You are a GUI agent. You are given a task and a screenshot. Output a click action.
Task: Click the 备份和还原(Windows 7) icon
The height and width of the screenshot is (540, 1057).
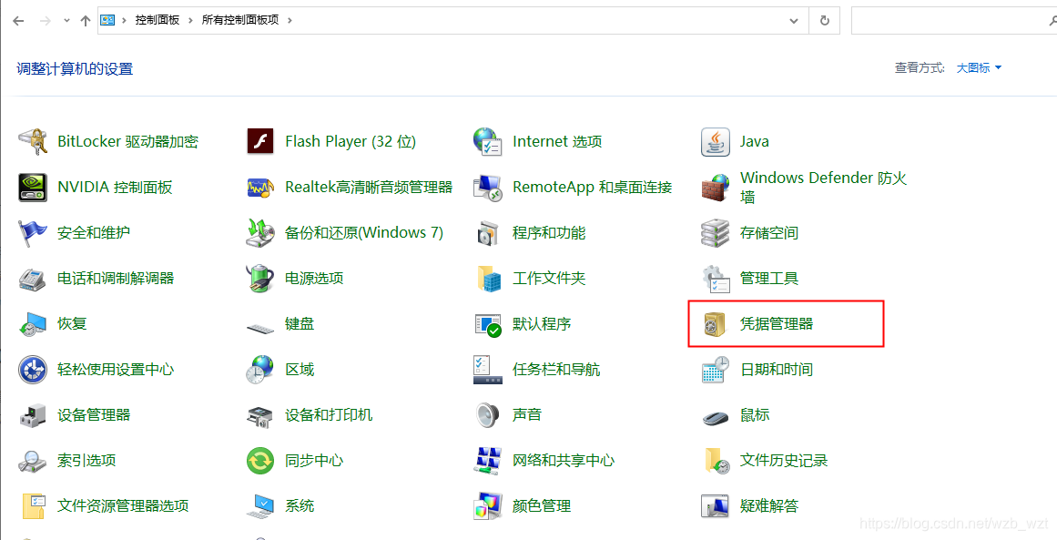pyautogui.click(x=260, y=233)
